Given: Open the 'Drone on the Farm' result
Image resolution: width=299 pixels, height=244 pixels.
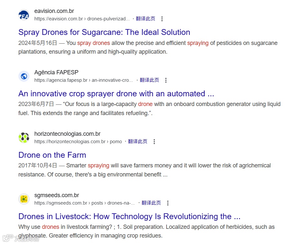Looking at the screenshot, I should (52, 155).
